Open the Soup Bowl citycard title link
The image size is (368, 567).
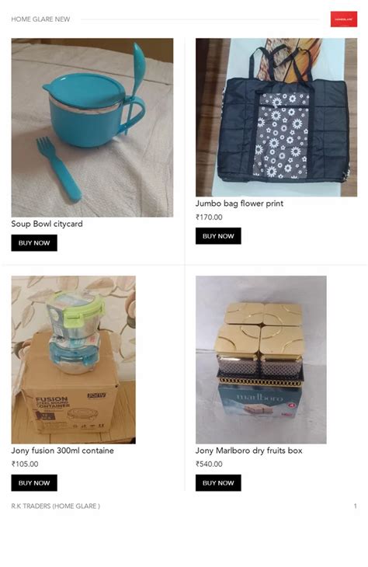tap(47, 224)
